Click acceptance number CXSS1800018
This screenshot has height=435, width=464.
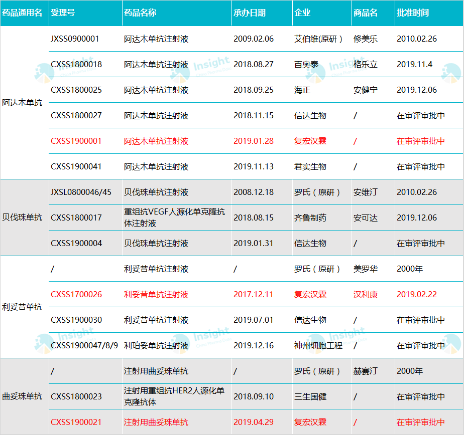[76, 64]
